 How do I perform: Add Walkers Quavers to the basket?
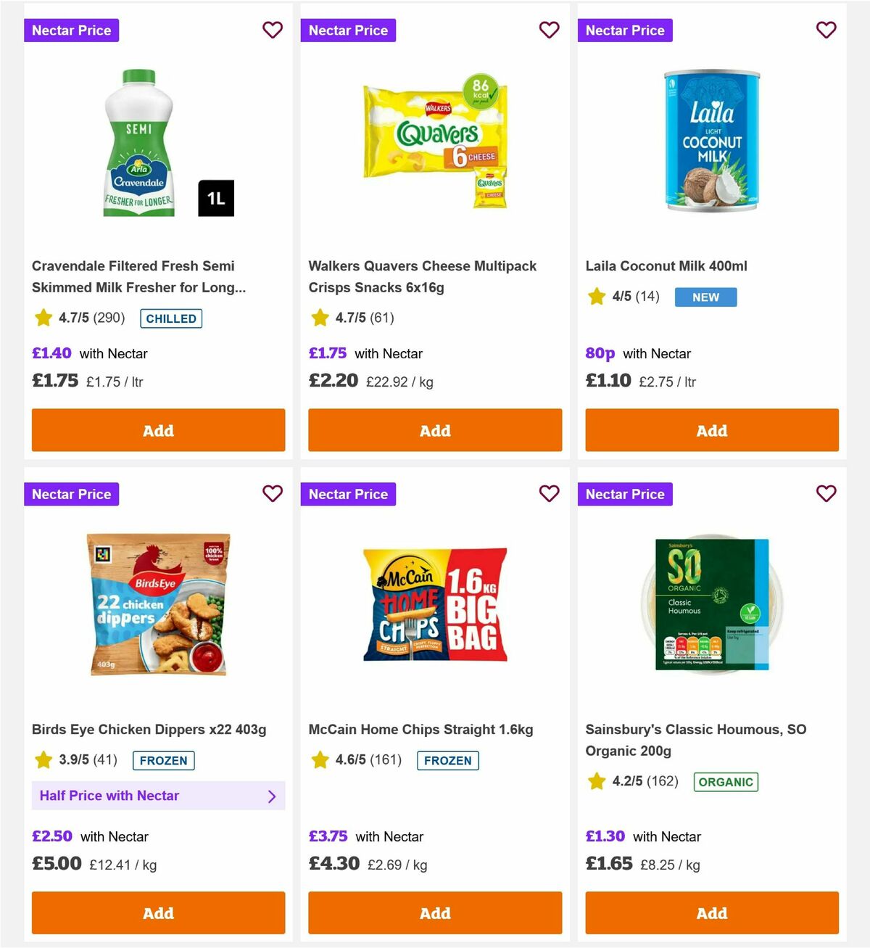click(x=434, y=430)
